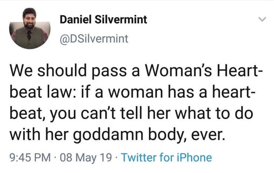
Task: Click Daniel Silvermint's profile avatar
Action: pyautogui.click(x=29, y=29)
